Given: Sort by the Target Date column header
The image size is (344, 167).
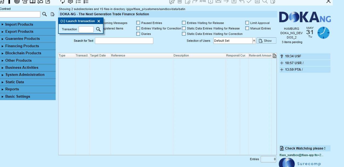Looking at the screenshot, I should pos(100,56).
